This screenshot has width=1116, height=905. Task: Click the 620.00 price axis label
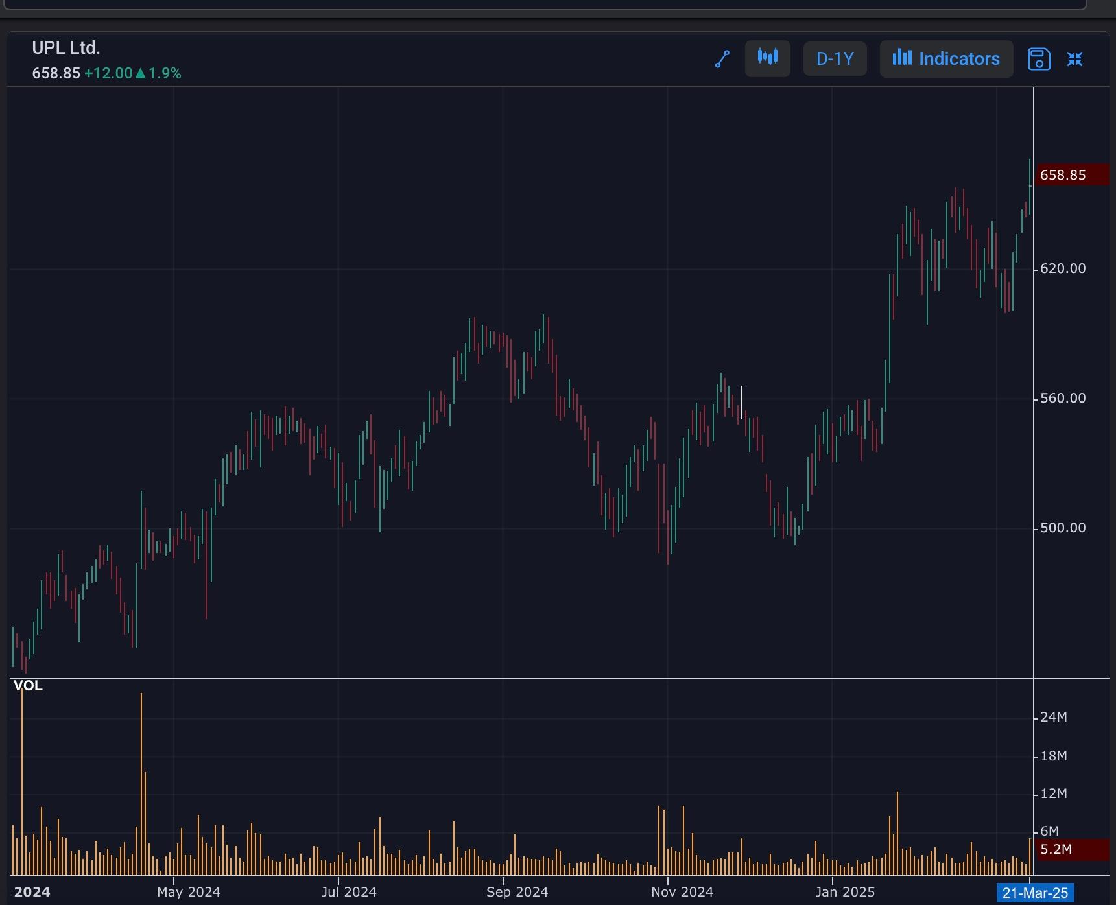coord(1063,268)
